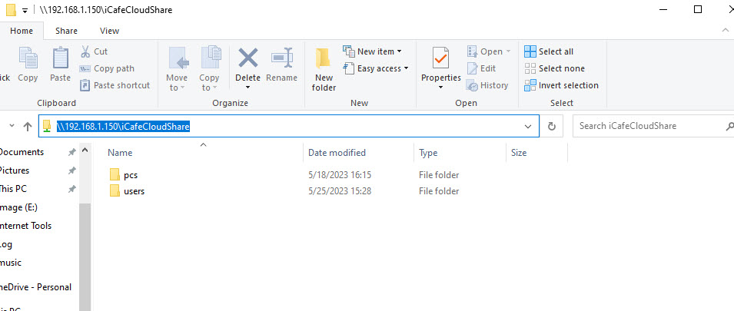734x311 pixels.
Task: Go up one level with up arrow
Action: [28, 126]
